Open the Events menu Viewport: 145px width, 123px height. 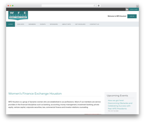(x=43, y=24)
